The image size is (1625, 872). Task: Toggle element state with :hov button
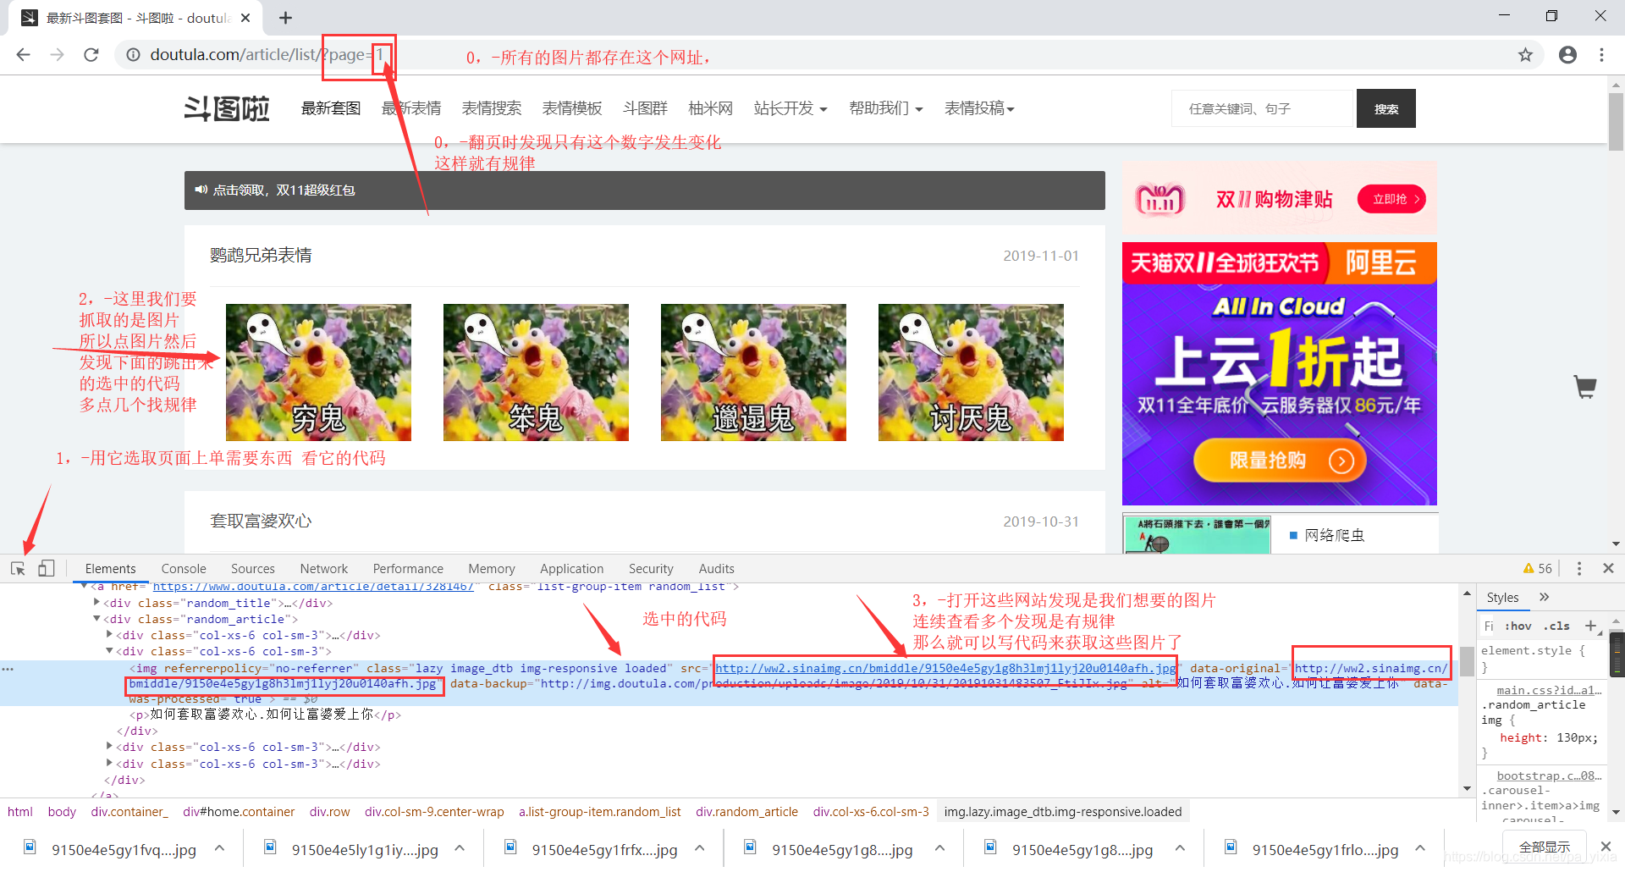tap(1518, 626)
